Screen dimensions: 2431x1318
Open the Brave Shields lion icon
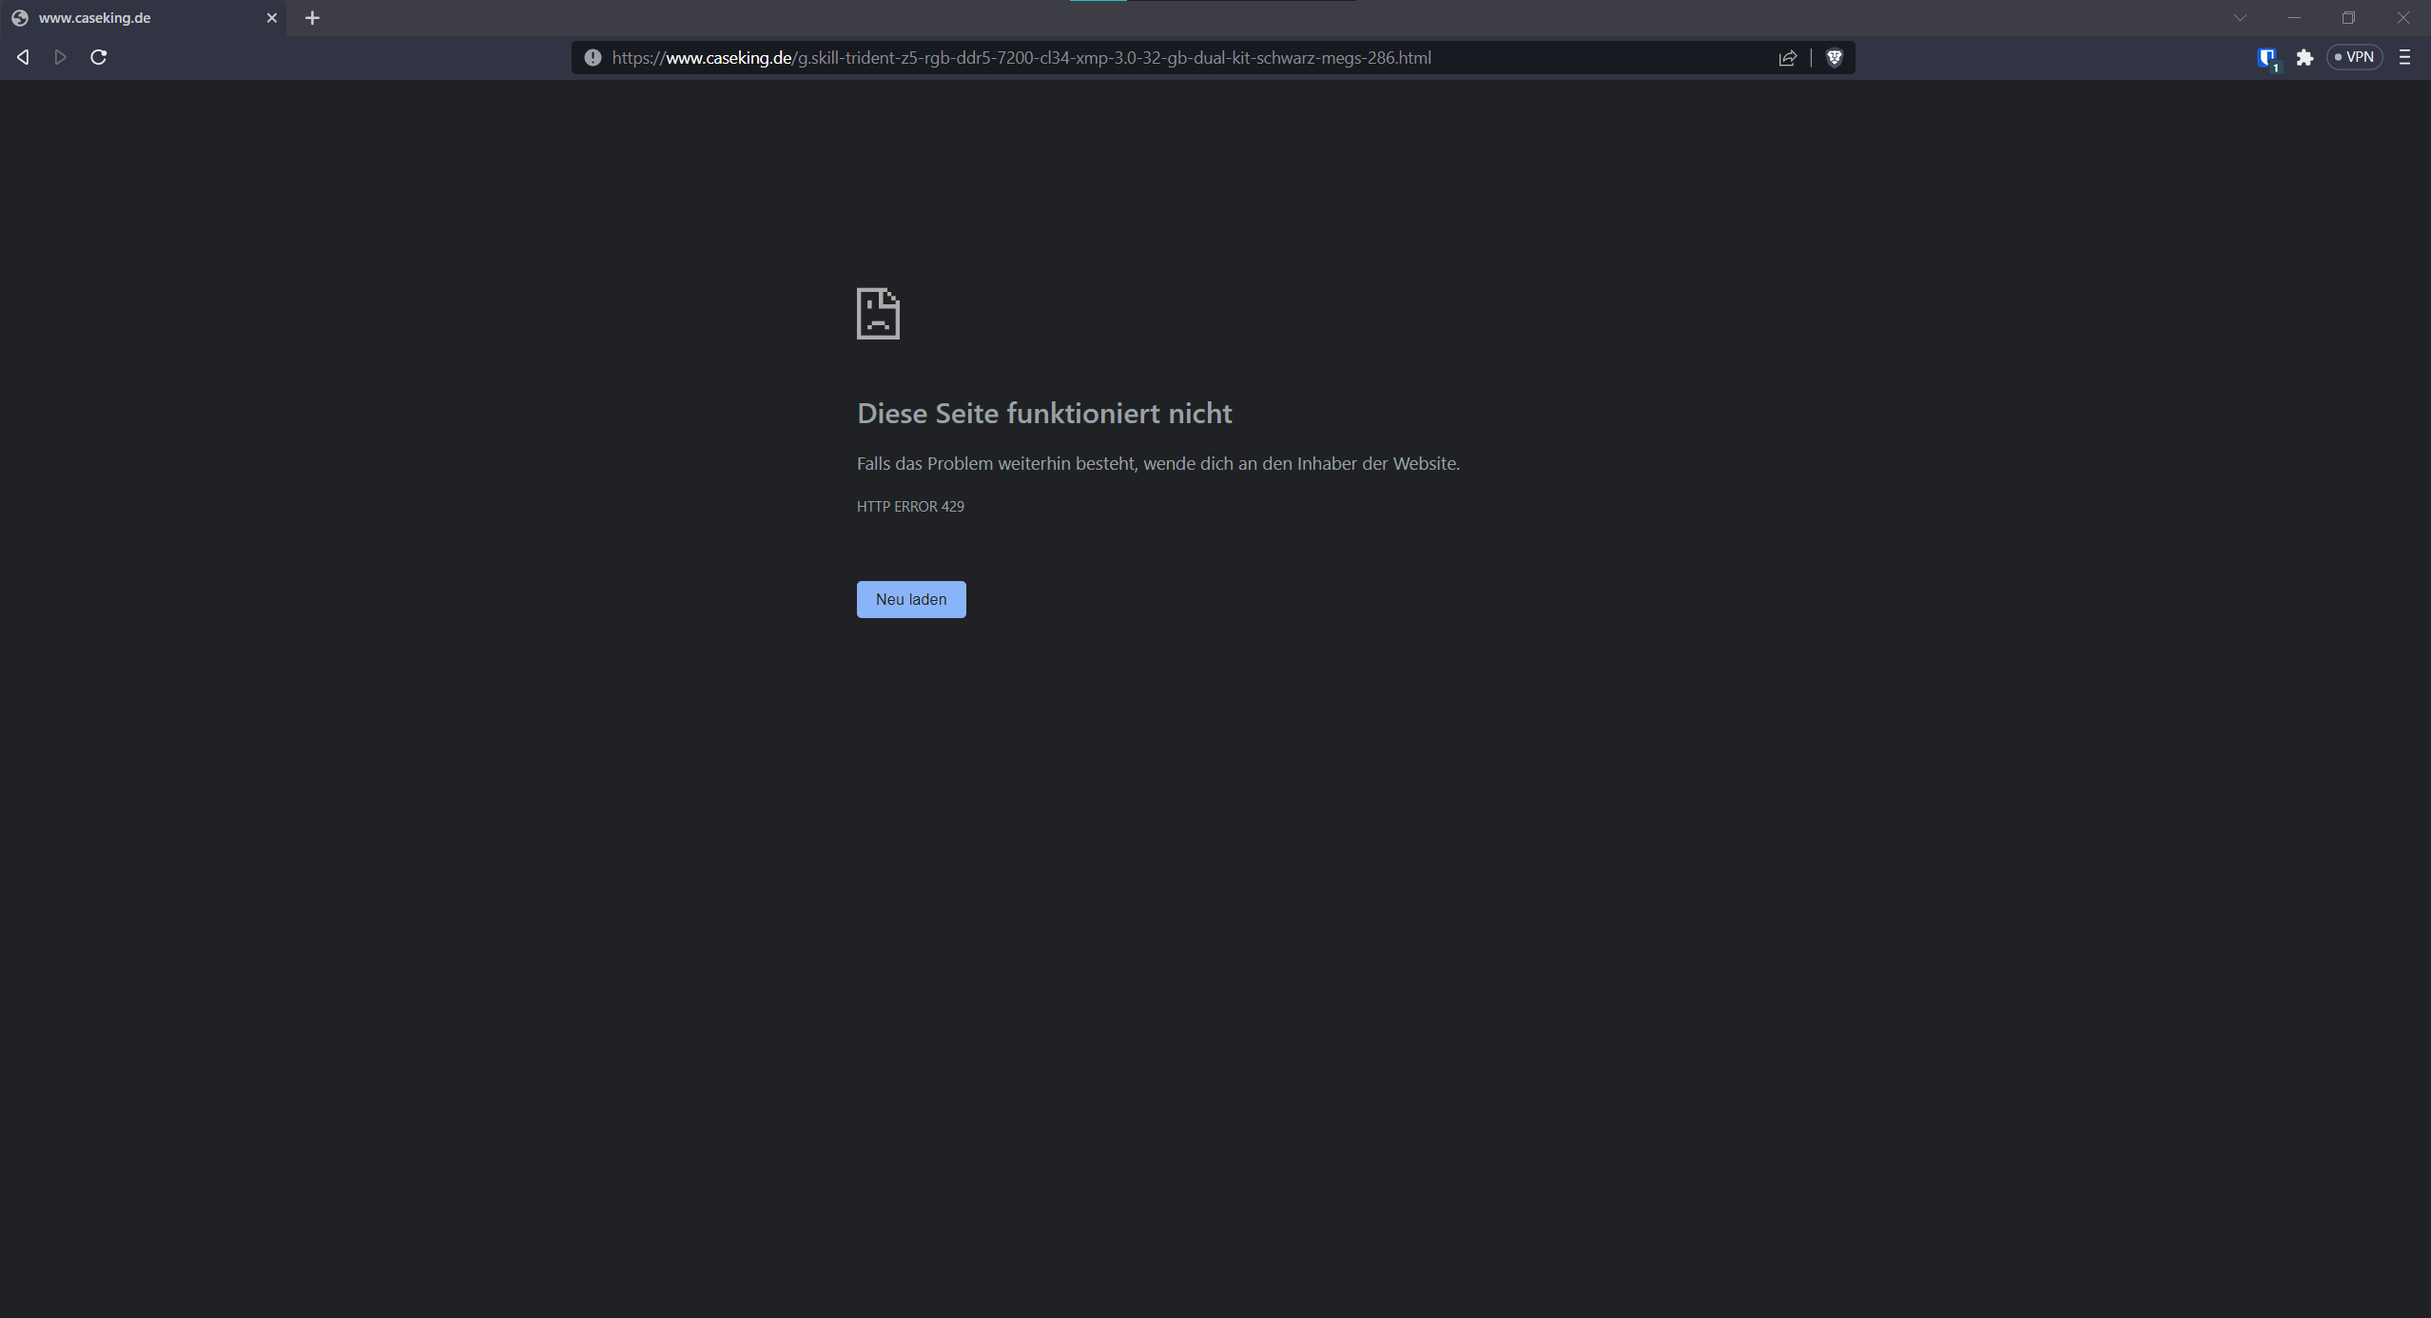pos(1835,58)
